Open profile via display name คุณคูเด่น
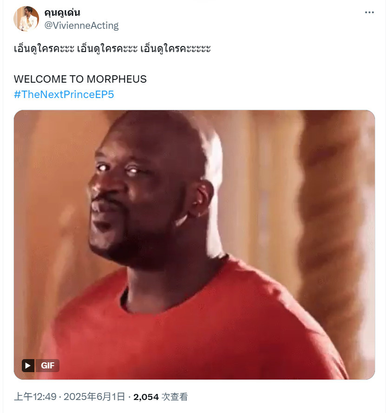The width and height of the screenshot is (386, 413). click(x=62, y=13)
